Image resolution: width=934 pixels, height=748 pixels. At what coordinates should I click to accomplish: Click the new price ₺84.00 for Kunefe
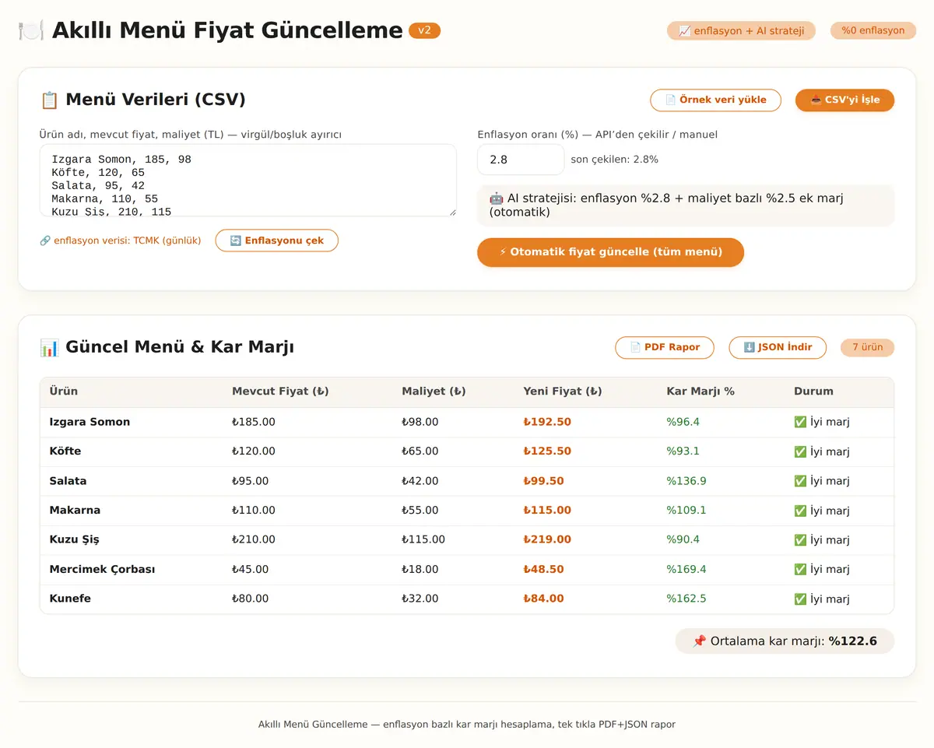pos(544,599)
